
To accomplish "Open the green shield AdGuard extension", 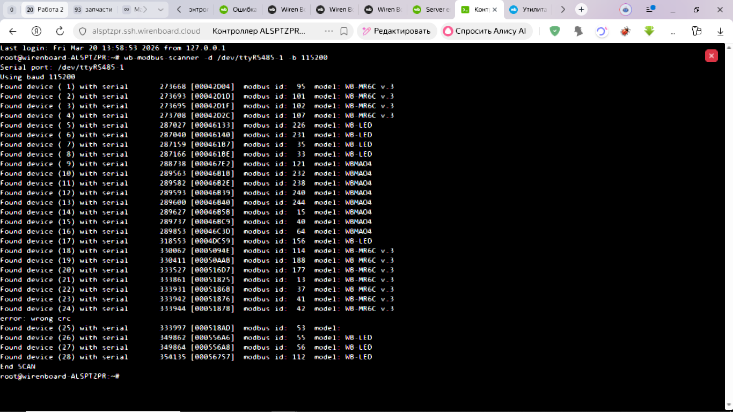I will (x=555, y=31).
